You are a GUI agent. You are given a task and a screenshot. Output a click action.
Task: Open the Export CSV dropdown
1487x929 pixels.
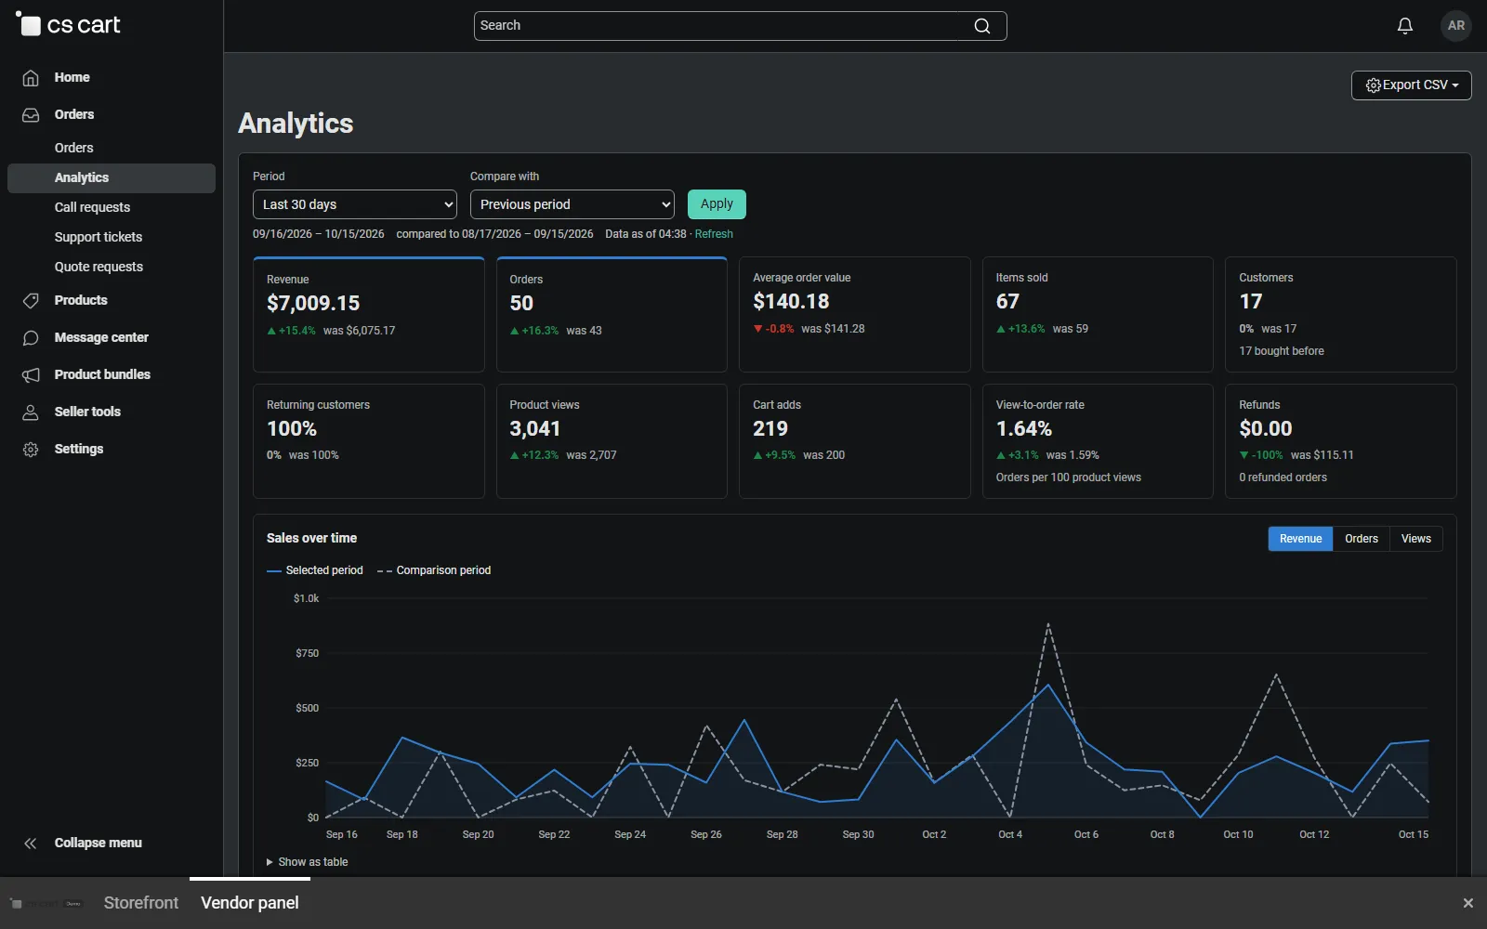(1412, 85)
